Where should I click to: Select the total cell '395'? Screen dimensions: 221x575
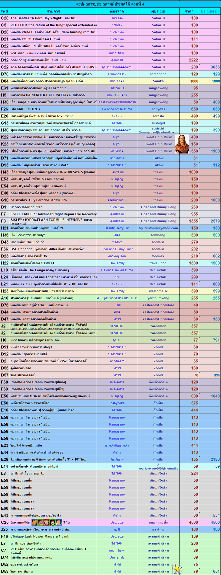tap(210, 375)
